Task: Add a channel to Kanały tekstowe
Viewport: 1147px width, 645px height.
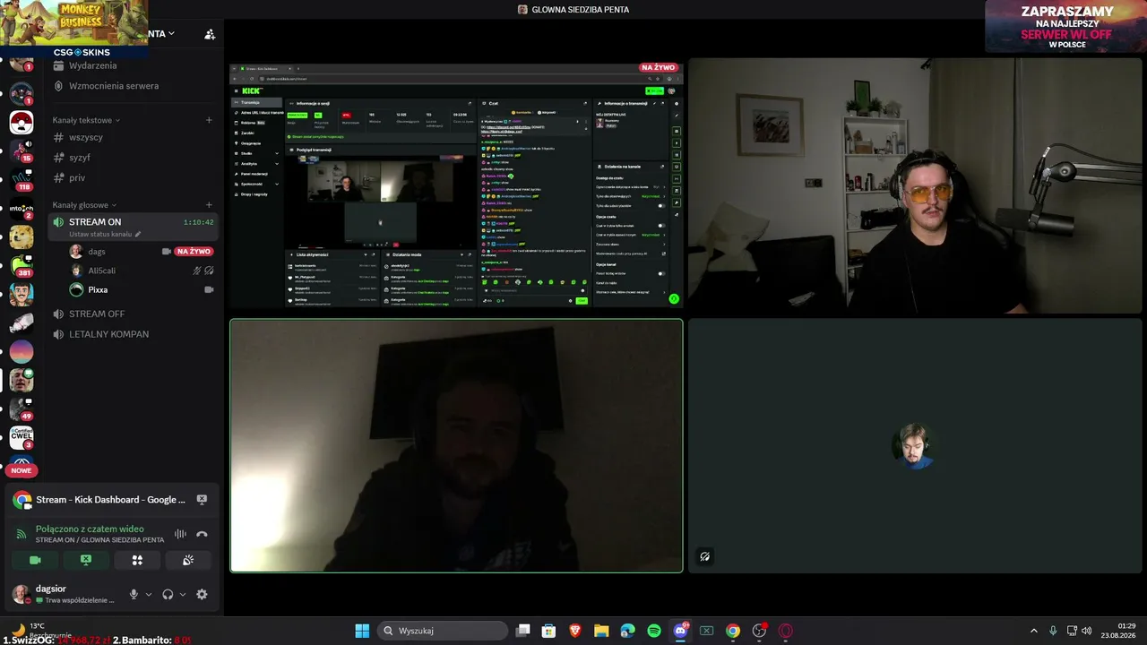Action: pos(209,120)
